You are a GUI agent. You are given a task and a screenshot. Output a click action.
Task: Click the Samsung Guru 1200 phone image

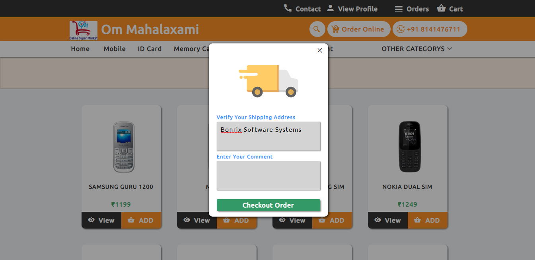[124, 147]
